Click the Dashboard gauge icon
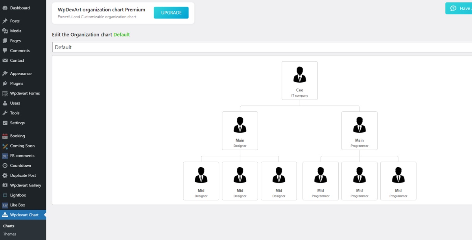 (5, 8)
